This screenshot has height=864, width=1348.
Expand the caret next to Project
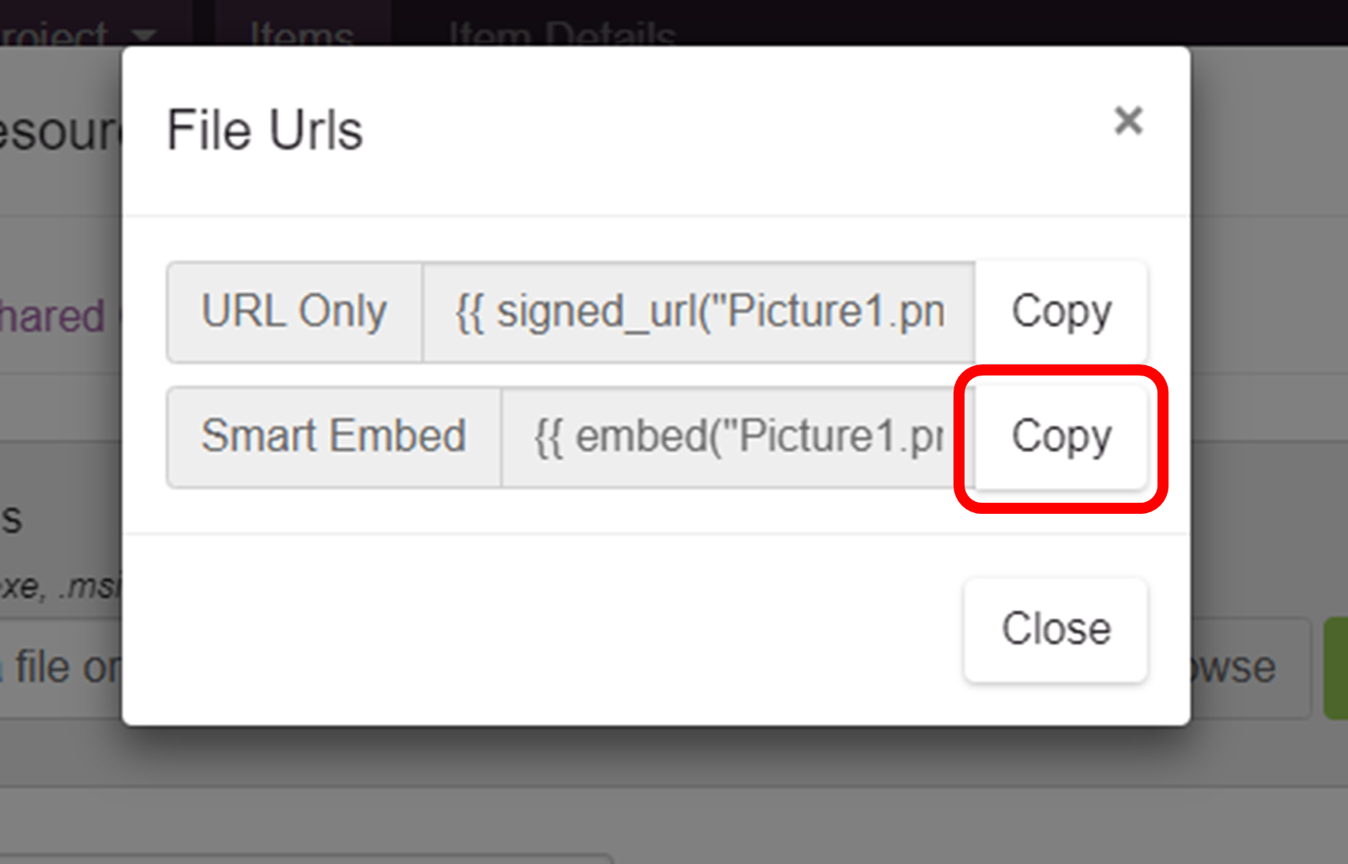coord(144,35)
